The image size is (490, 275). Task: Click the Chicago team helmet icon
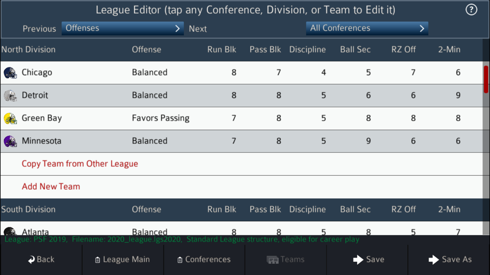pos(10,73)
